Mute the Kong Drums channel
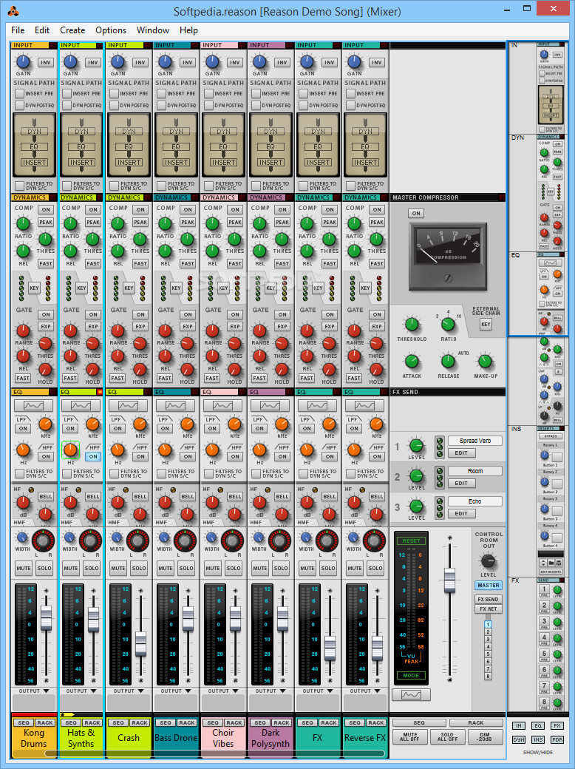The height and width of the screenshot is (769, 575). 24,569
